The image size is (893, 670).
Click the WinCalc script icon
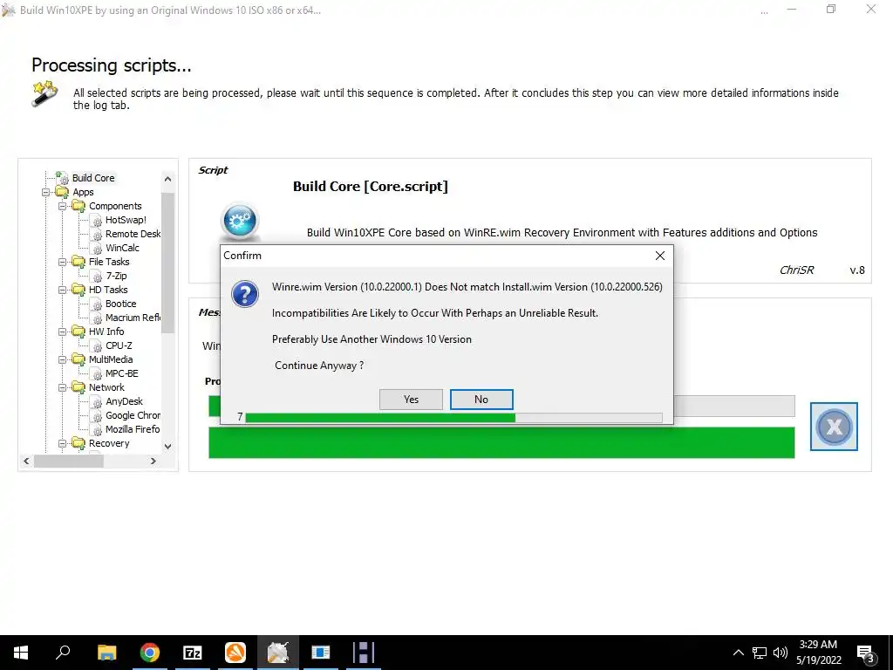tap(96, 249)
